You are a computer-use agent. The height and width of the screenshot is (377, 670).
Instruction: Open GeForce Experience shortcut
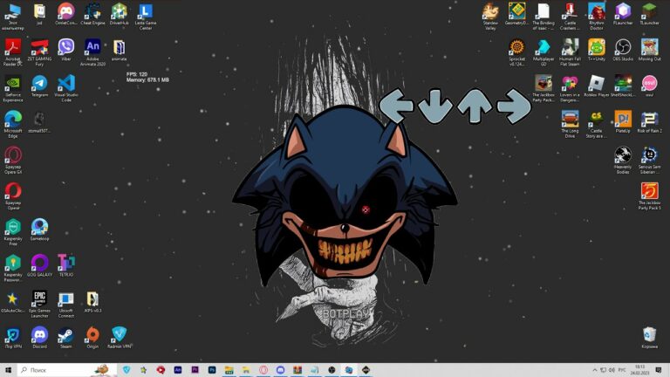pos(13,88)
